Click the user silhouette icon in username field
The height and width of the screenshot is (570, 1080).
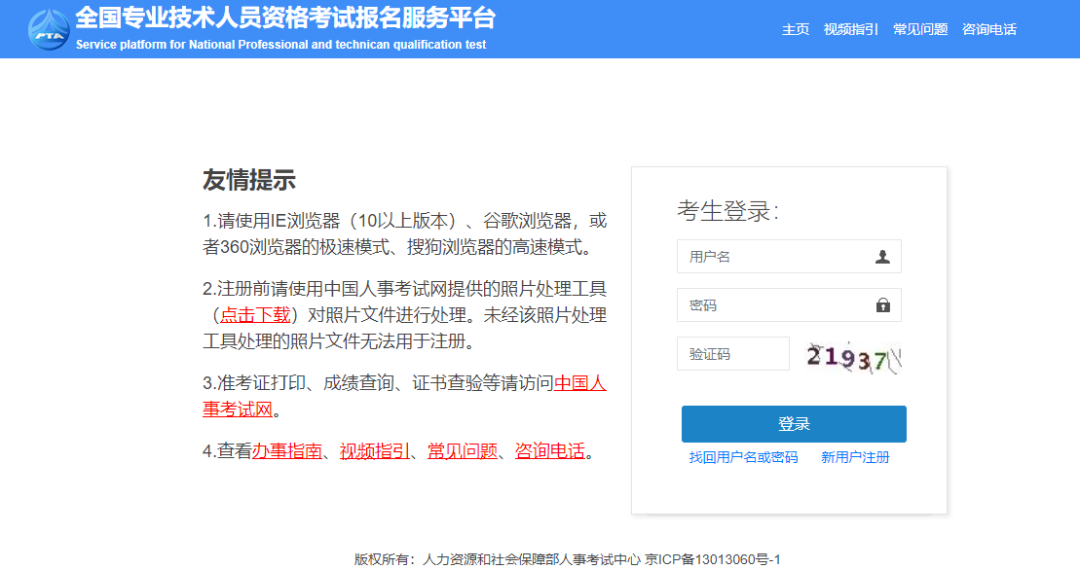pos(882,257)
